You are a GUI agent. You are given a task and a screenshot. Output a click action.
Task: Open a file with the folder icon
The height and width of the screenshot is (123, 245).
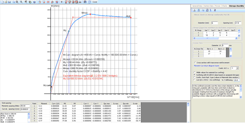point(6,2)
